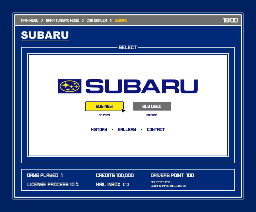Go to Main Menu breadcrumb
The height and width of the screenshot is (212, 256).
point(30,20)
